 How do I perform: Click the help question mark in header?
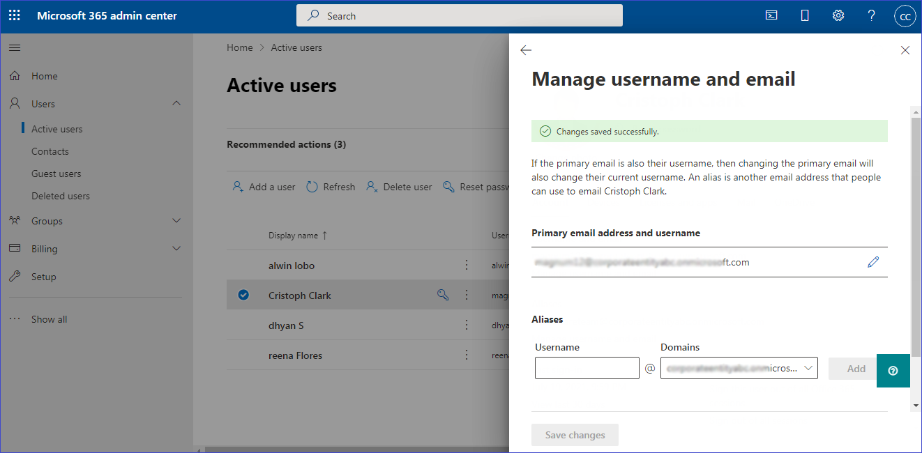tap(871, 15)
